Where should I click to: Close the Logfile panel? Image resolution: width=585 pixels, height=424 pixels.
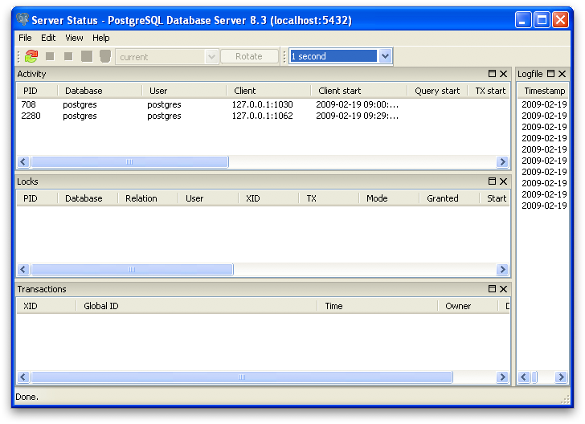[x=562, y=74]
